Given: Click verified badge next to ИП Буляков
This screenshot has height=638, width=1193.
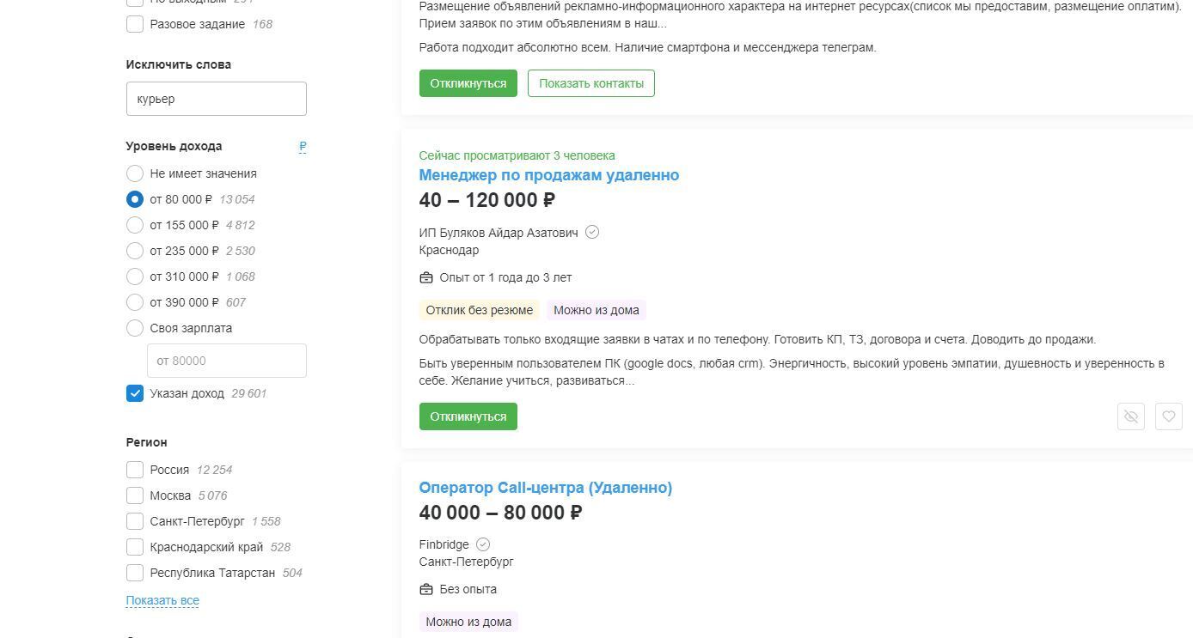Looking at the screenshot, I should tap(592, 232).
